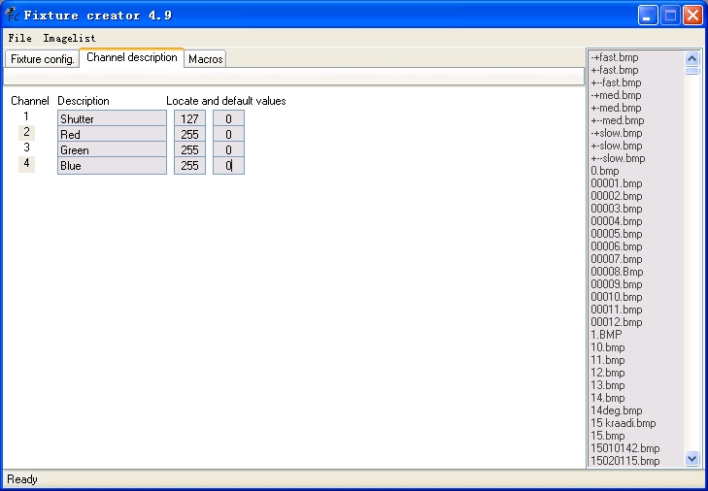708x491 pixels.
Task: Click the Red channel default value field
Action: pos(228,135)
